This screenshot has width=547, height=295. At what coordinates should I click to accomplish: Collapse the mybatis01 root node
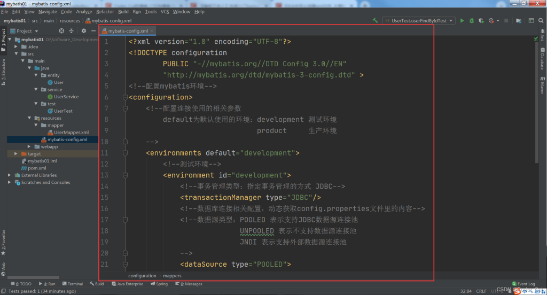tap(10, 40)
